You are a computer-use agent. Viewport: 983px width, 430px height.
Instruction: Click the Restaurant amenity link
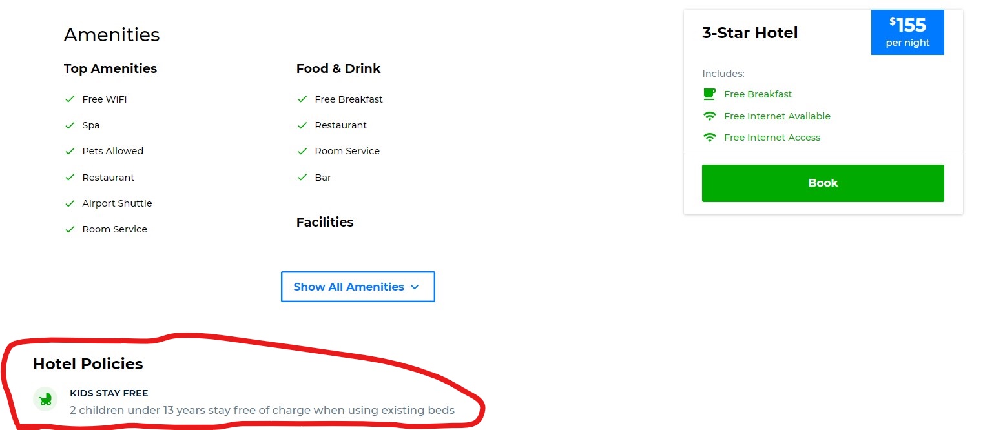click(x=108, y=177)
